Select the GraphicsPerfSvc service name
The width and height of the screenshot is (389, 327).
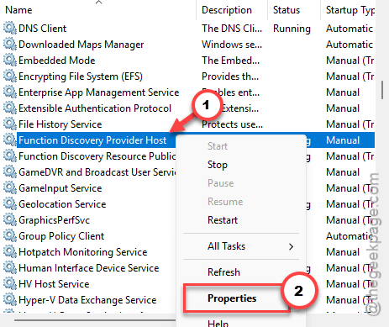pos(54,220)
